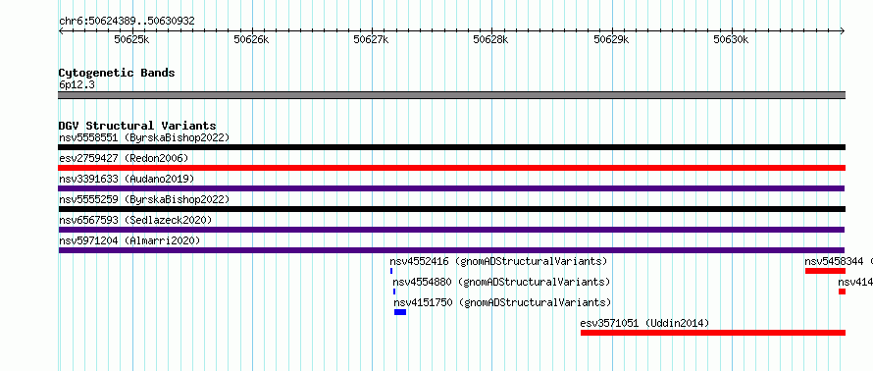This screenshot has height=371, width=873.
Task: Select the tiny blue nsv4552416 feature mark
Action: (391, 271)
